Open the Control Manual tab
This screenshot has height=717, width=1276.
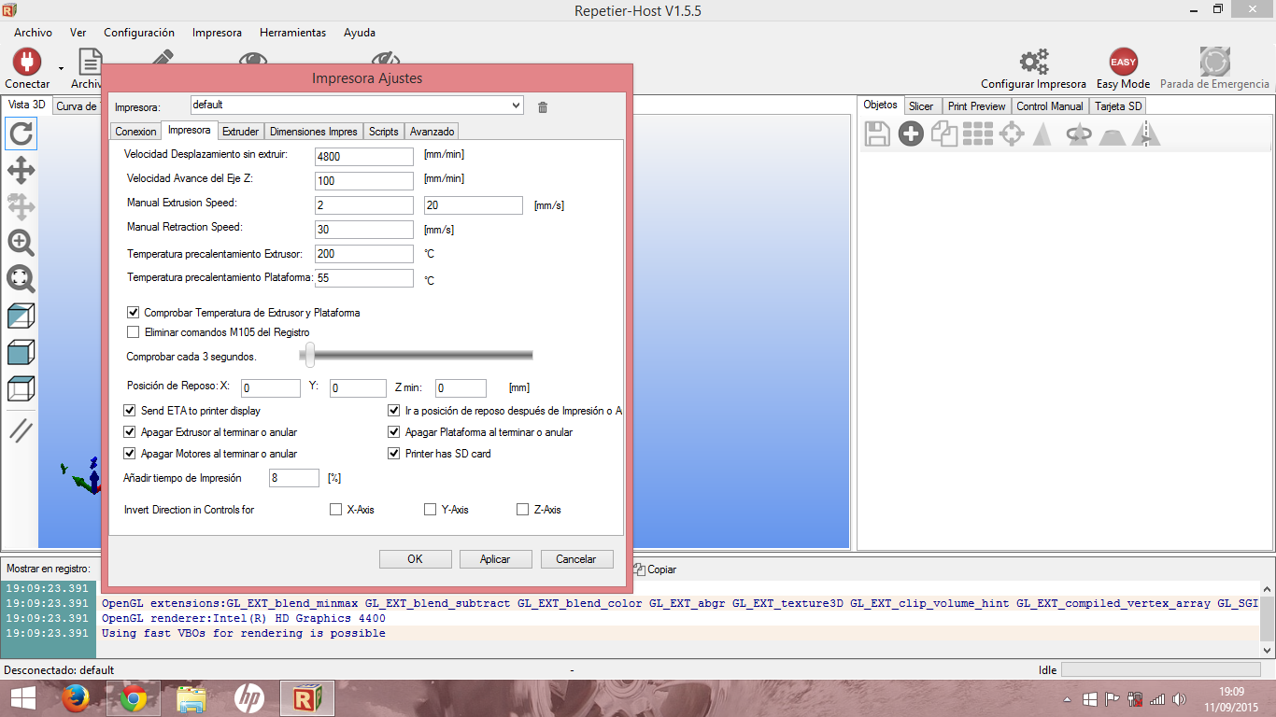1050,106
